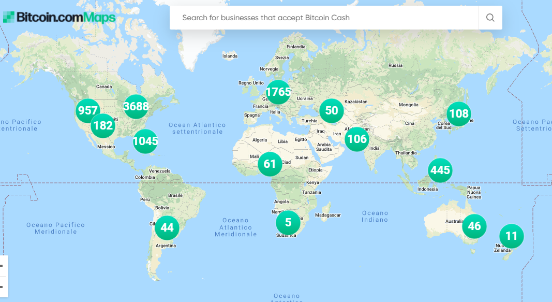The height and width of the screenshot is (302, 552).
Task: Click the Russia label on map
Action: pos(395,66)
